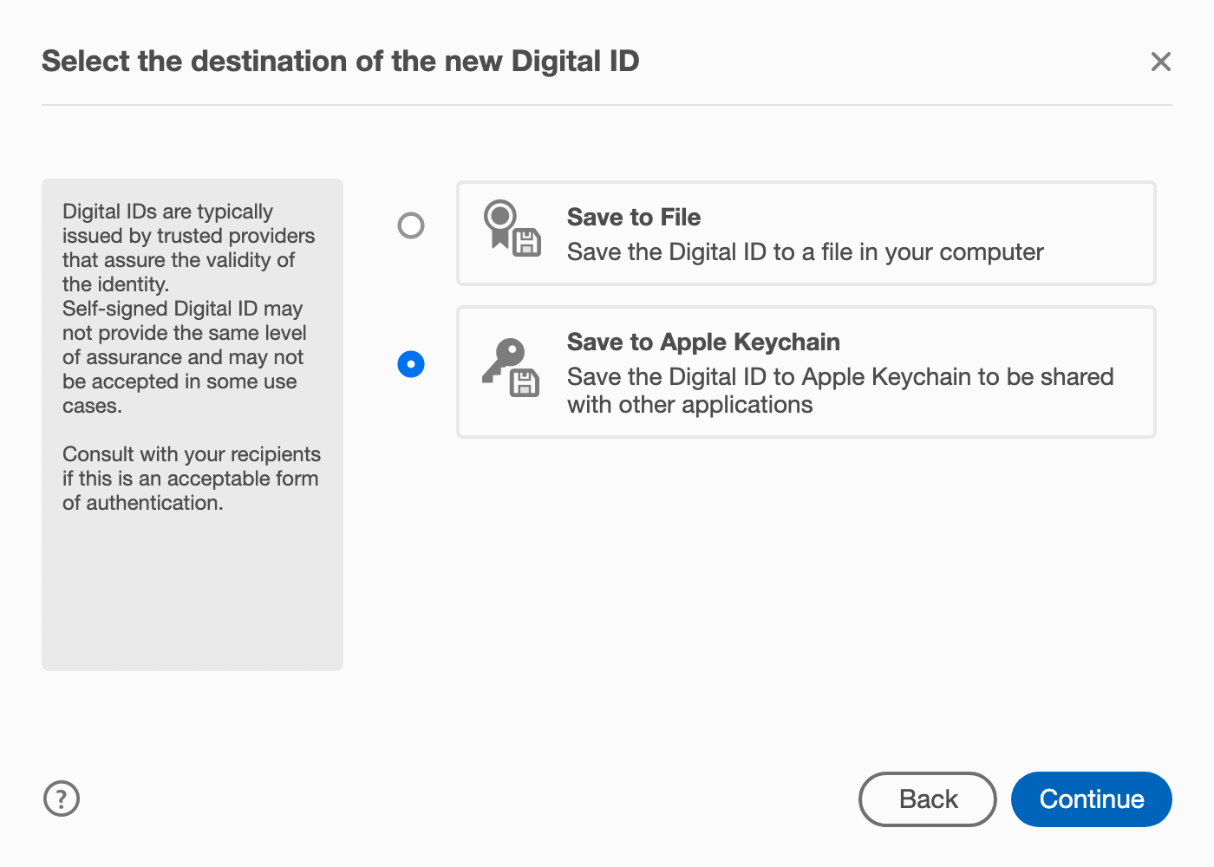Viewport: 1214px width, 867px height.
Task: Click the Save to File heading
Action: click(634, 217)
